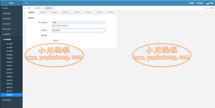
Task: Open the 代理管理 sidebar menu
Action: click(x=11, y=100)
